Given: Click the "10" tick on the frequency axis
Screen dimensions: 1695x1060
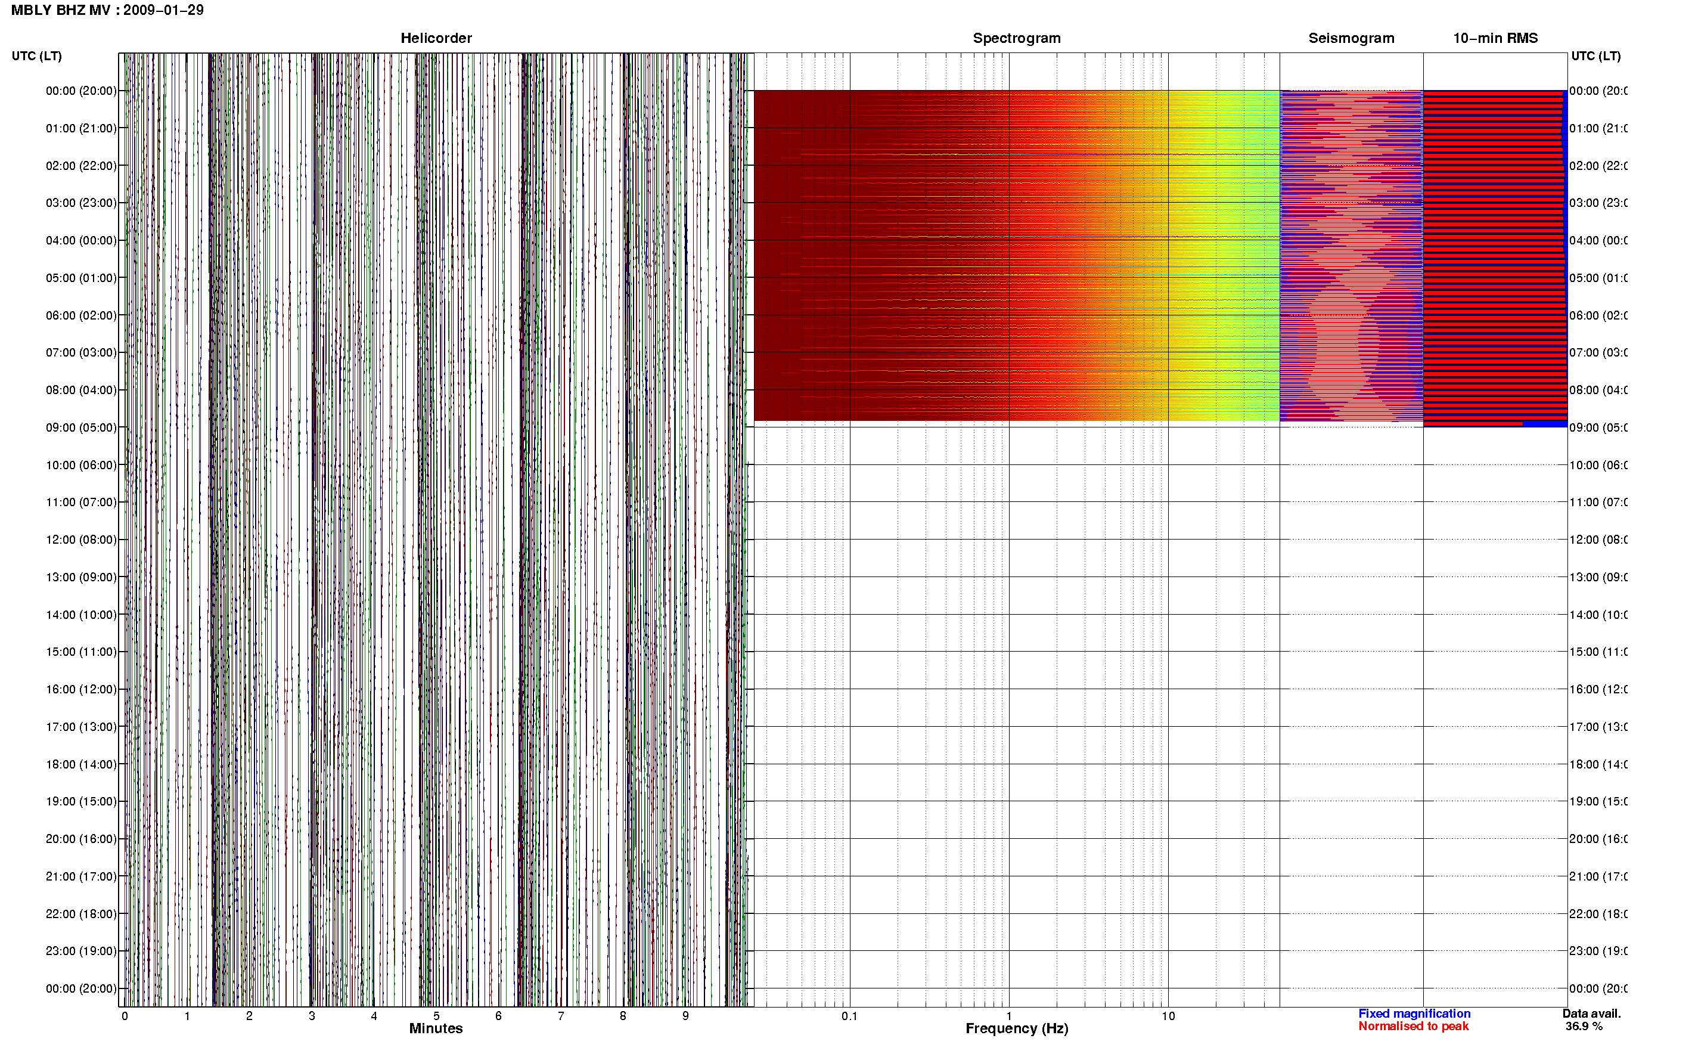Looking at the screenshot, I should click(1168, 1016).
